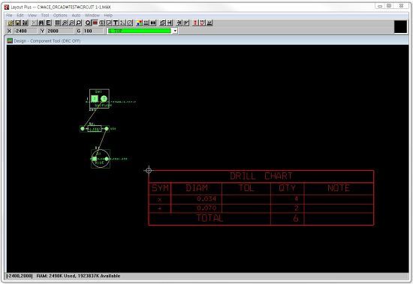This screenshot has height=284, width=413.
Task: Select the Obstacle tool icon
Action: click(109, 23)
